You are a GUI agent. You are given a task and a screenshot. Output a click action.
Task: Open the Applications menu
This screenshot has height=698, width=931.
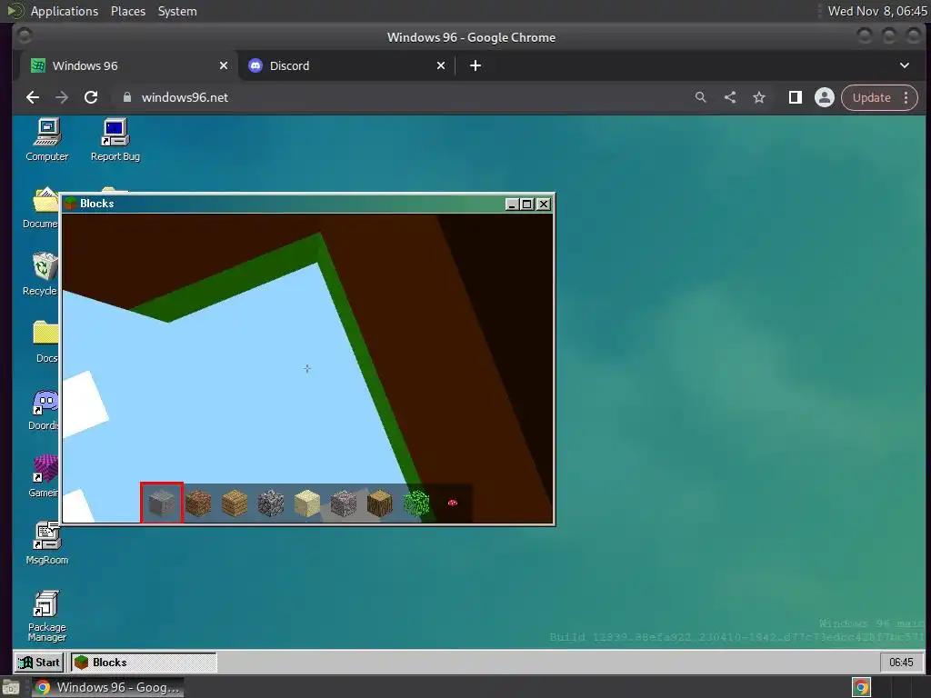(x=65, y=11)
